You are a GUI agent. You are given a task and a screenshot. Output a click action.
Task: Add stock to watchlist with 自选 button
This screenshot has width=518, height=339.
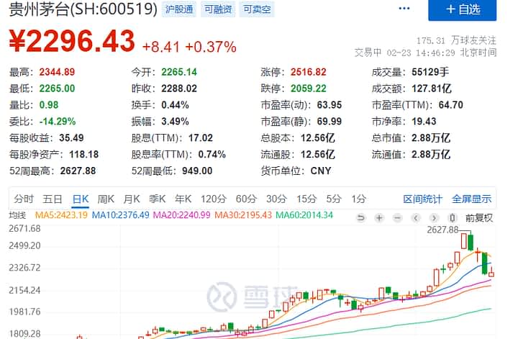(462, 9)
